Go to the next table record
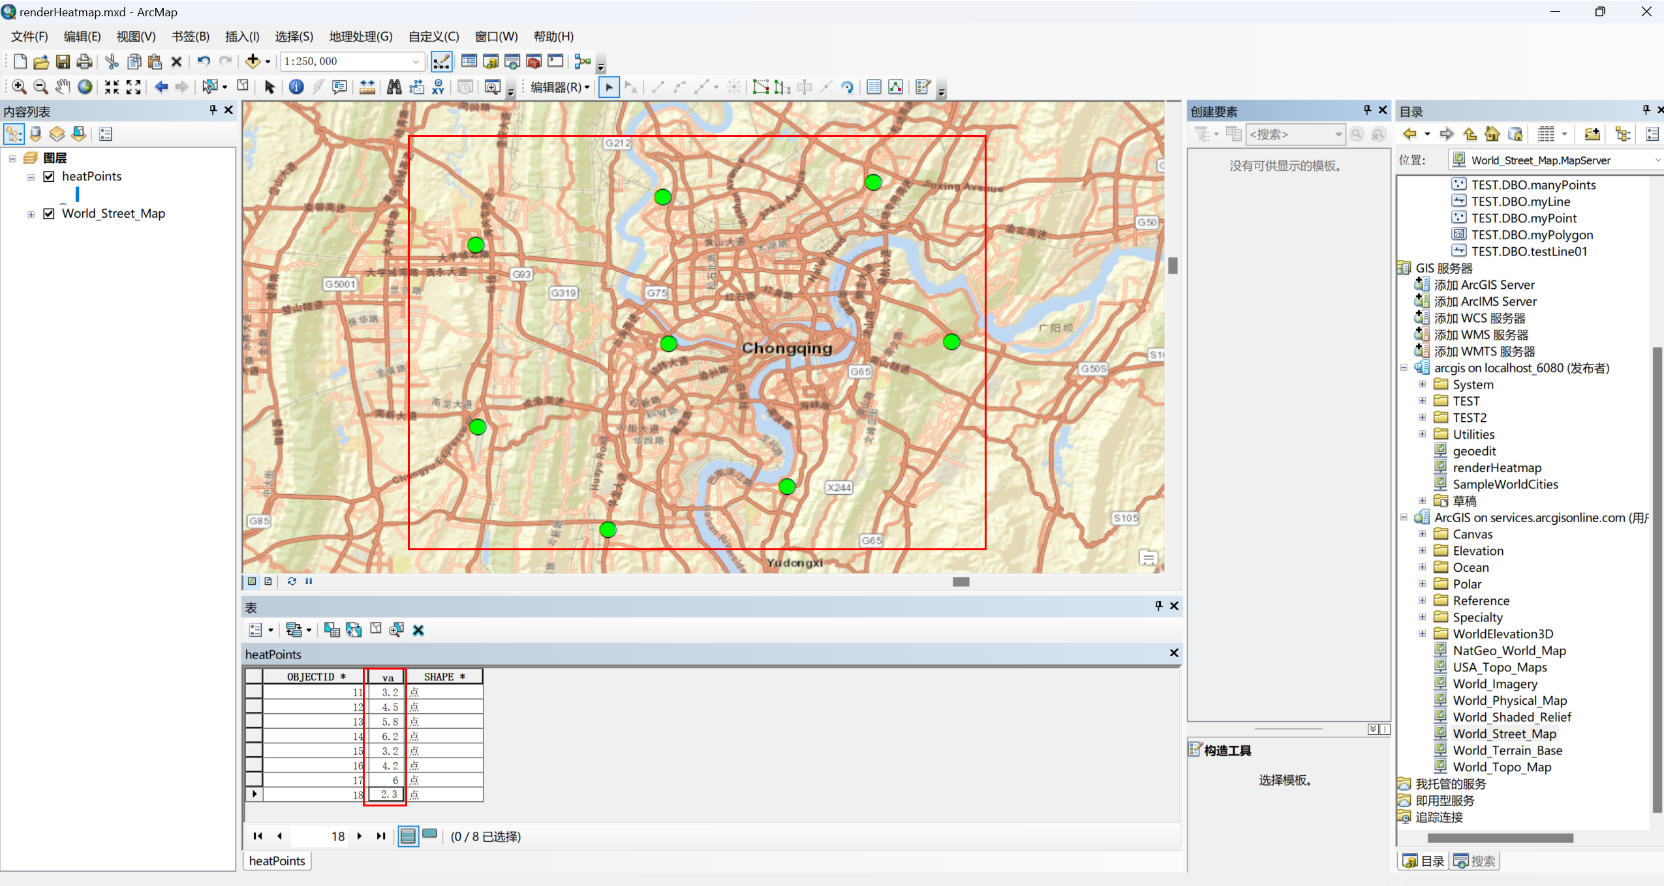 coord(360,836)
